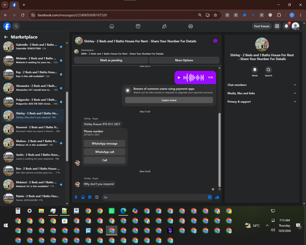Screen dimensions: 306x245
Task: Search in conversation using the Search icon
Action: click(x=269, y=70)
